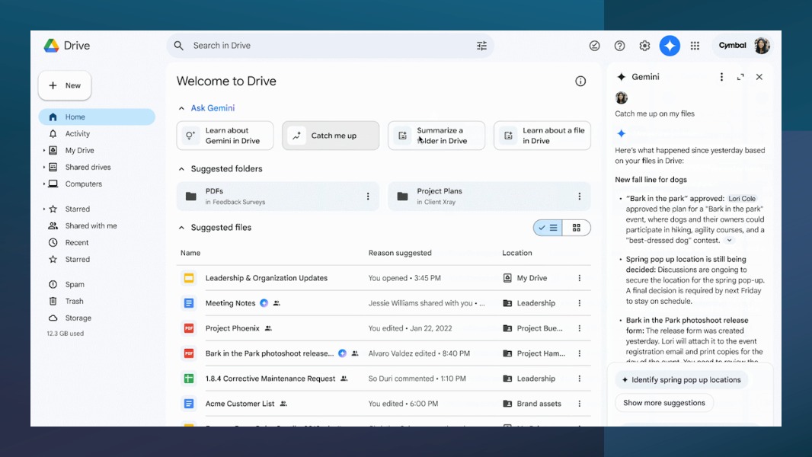The height and width of the screenshot is (457, 812).
Task: Expand the My Drive tree item
Action: 44,151
